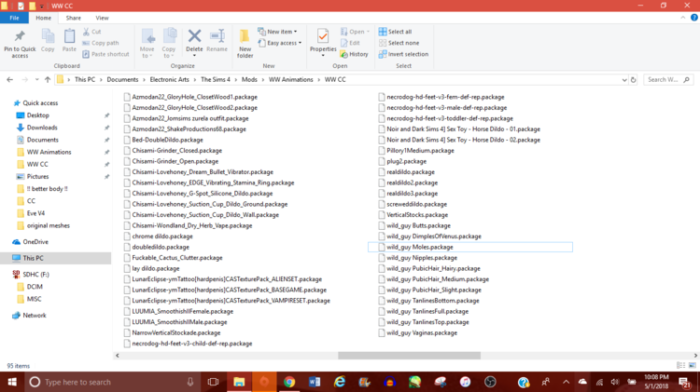Click WW Animations breadcrumb segment

290,79
